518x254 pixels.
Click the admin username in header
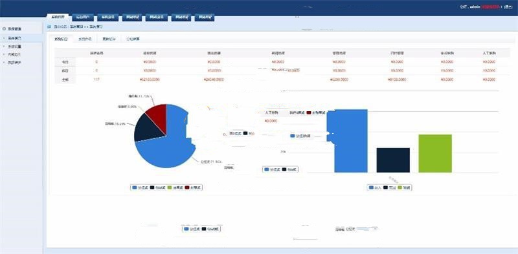(475, 6)
